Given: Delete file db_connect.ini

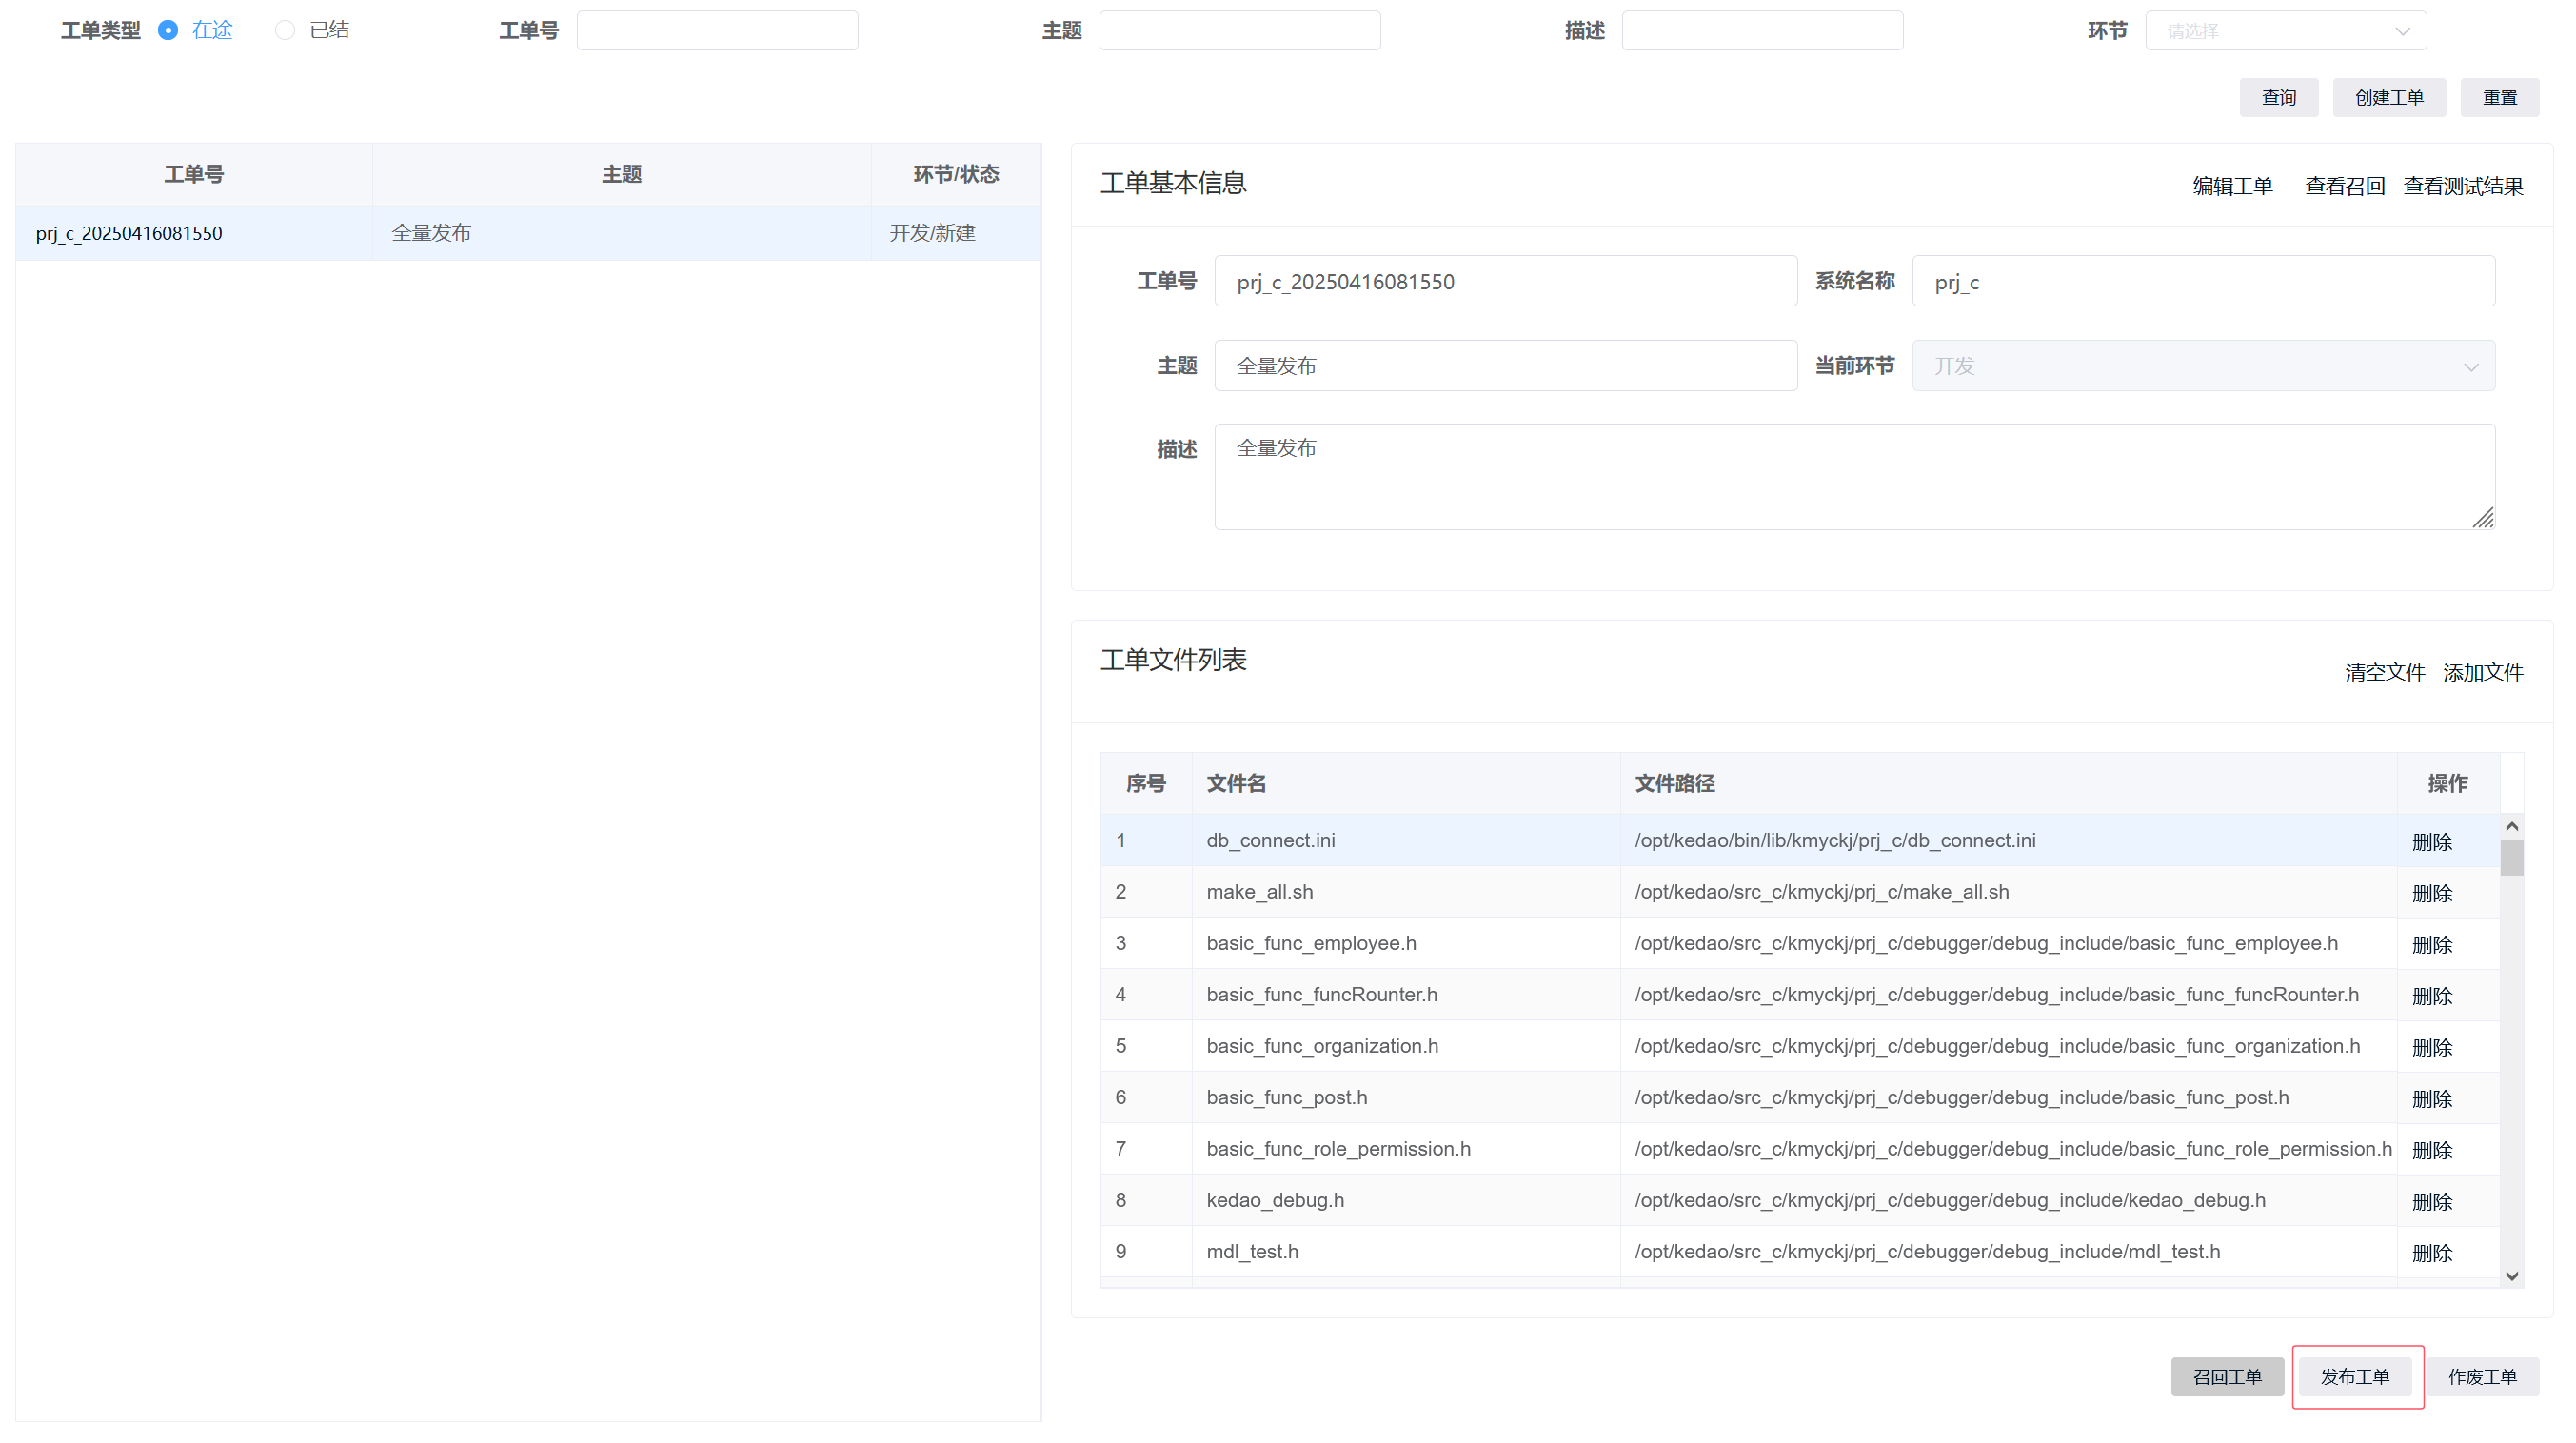Looking at the screenshot, I should [x=2431, y=841].
